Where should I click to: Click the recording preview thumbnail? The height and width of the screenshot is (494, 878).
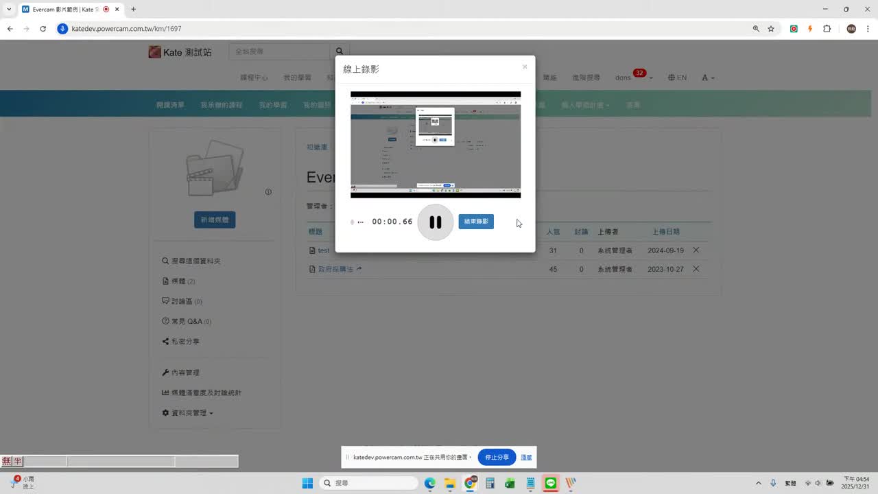click(x=435, y=144)
